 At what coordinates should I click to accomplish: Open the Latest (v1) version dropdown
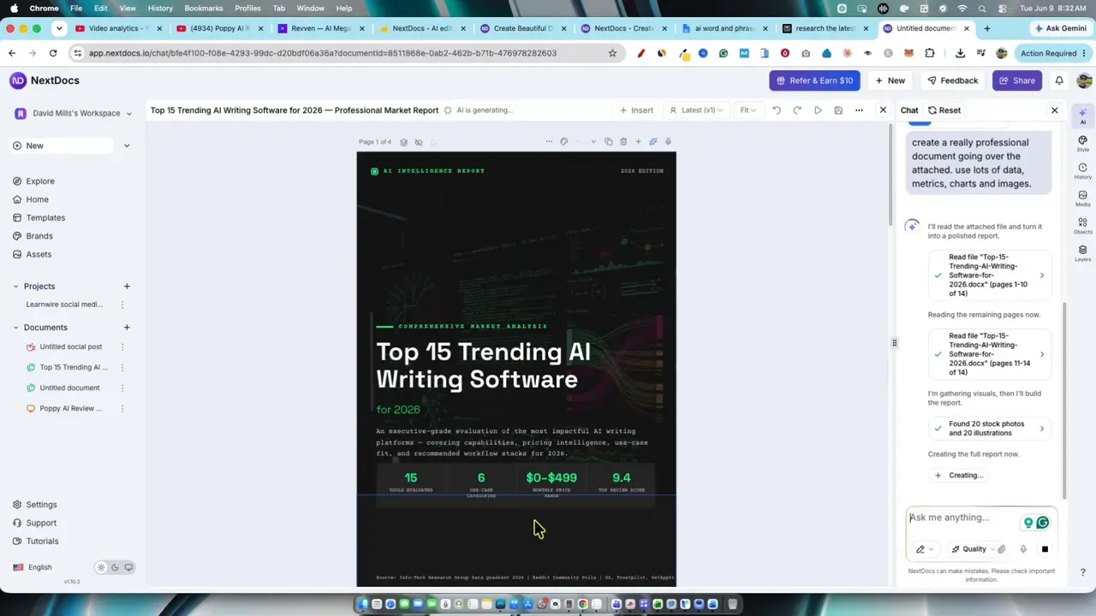[697, 110]
